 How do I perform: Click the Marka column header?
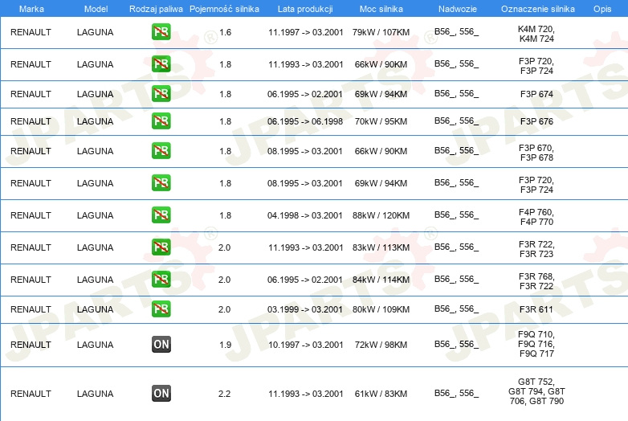tap(31, 9)
